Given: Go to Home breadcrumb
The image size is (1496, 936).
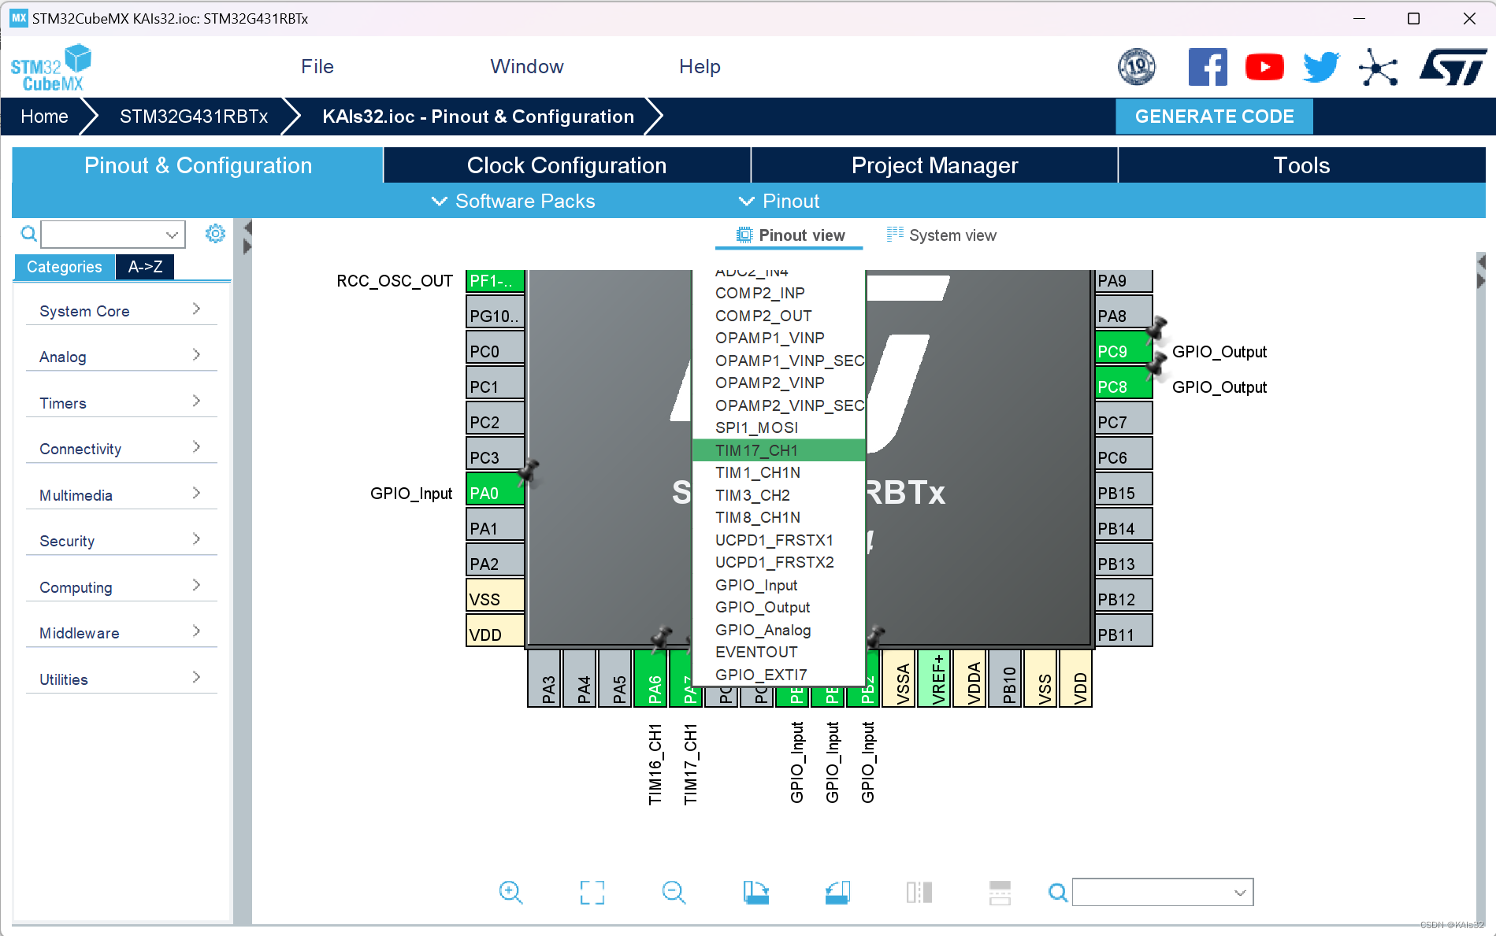Looking at the screenshot, I should [44, 117].
